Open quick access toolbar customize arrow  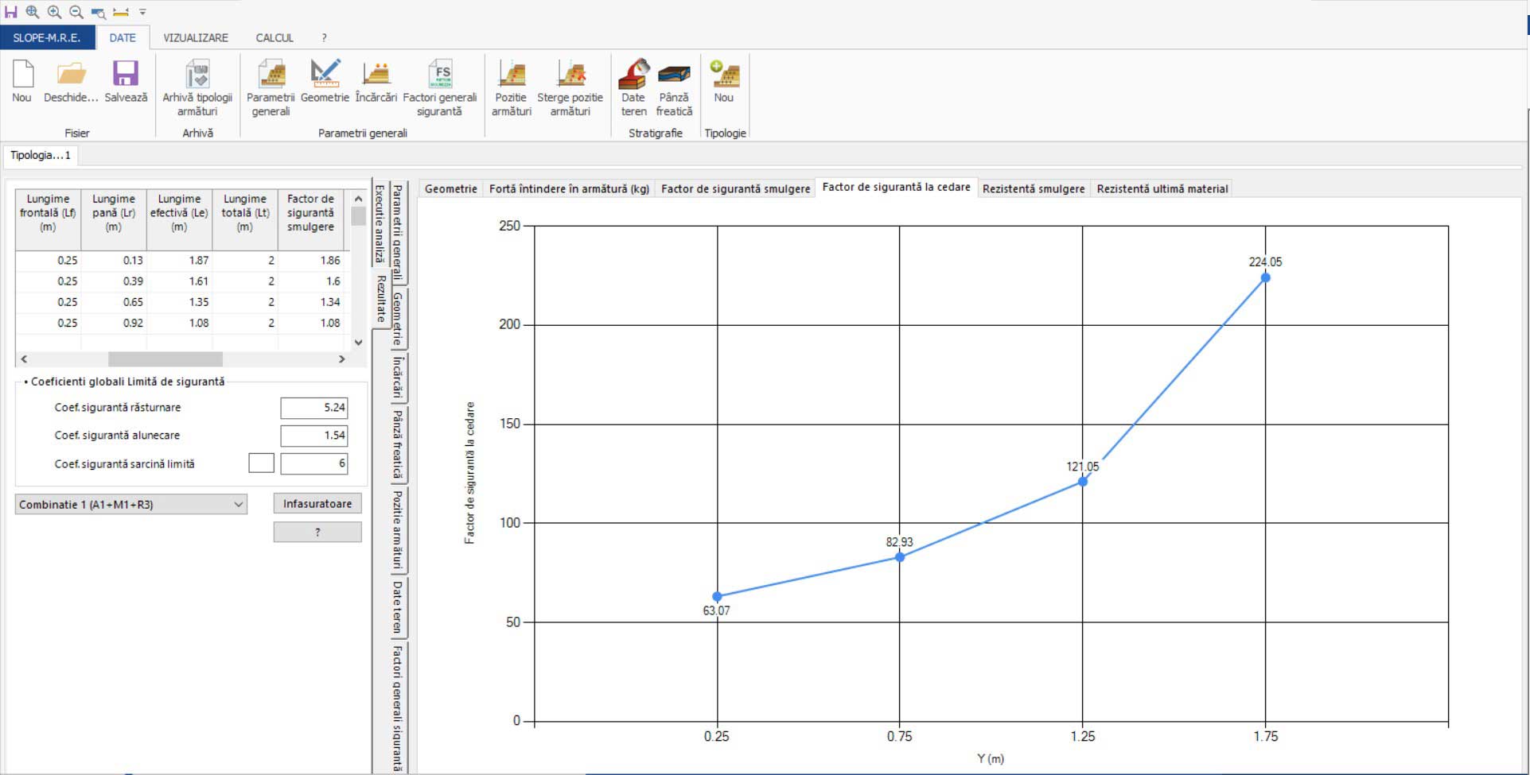click(143, 12)
